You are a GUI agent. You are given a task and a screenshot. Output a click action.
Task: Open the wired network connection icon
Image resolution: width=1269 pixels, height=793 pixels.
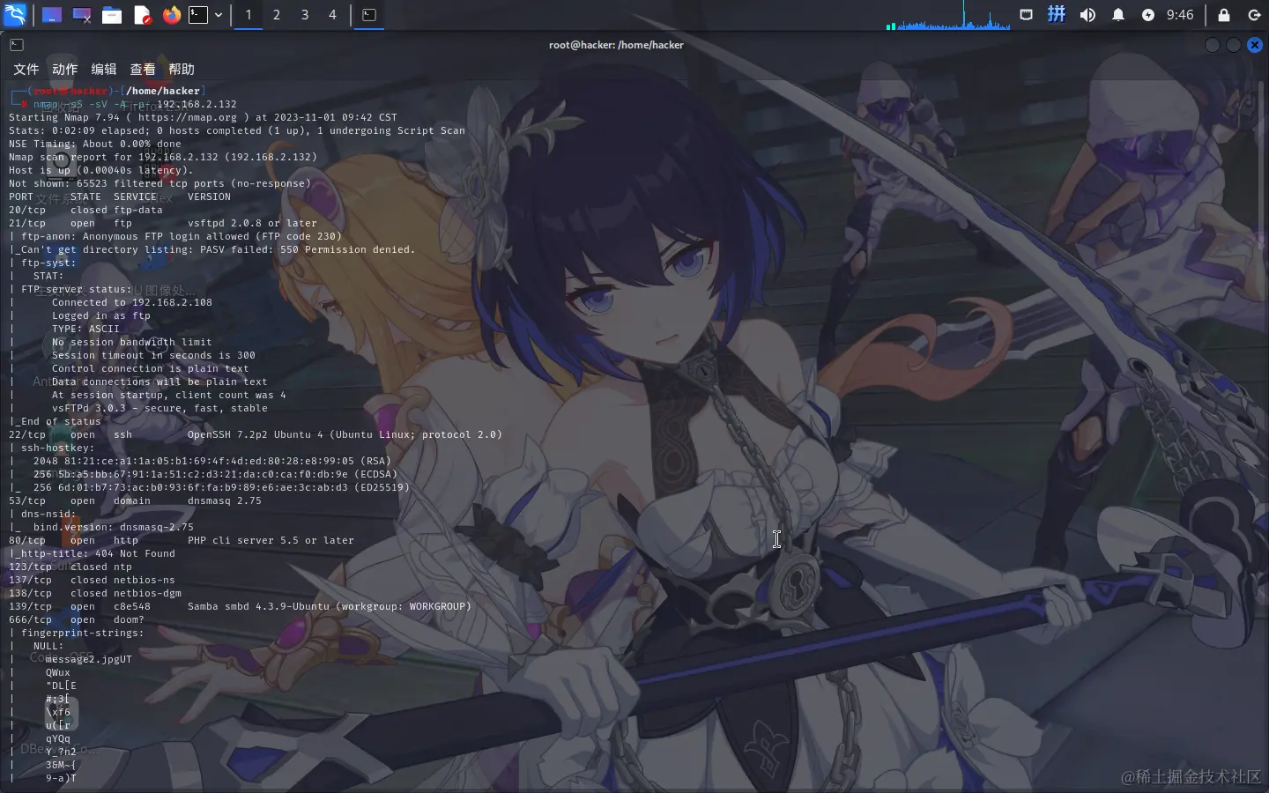(x=1027, y=15)
